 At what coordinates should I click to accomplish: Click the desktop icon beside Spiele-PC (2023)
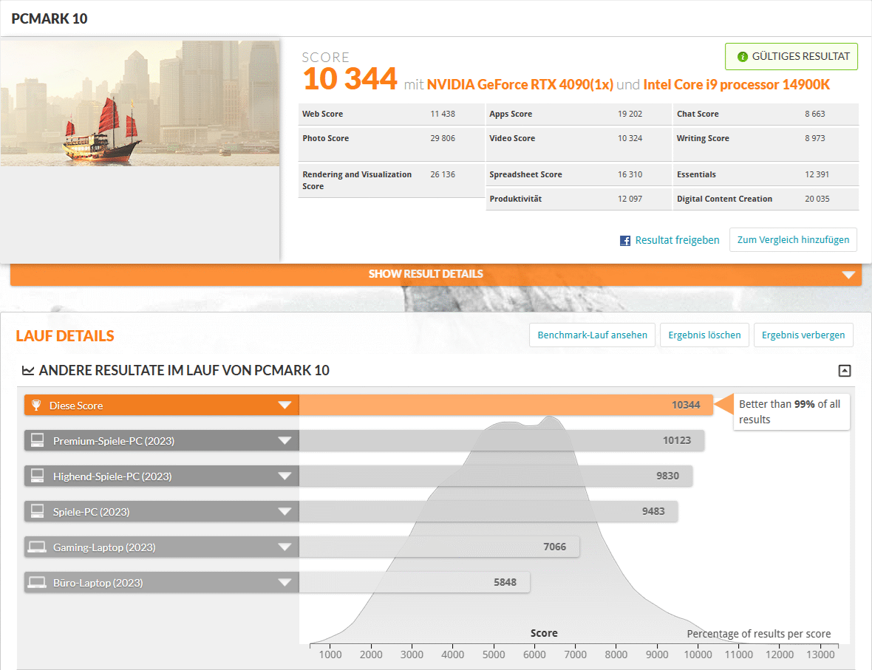pyautogui.click(x=37, y=512)
